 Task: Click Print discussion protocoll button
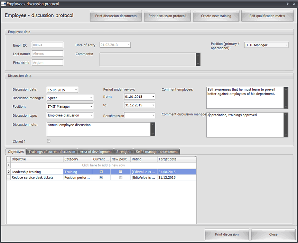(167, 16)
